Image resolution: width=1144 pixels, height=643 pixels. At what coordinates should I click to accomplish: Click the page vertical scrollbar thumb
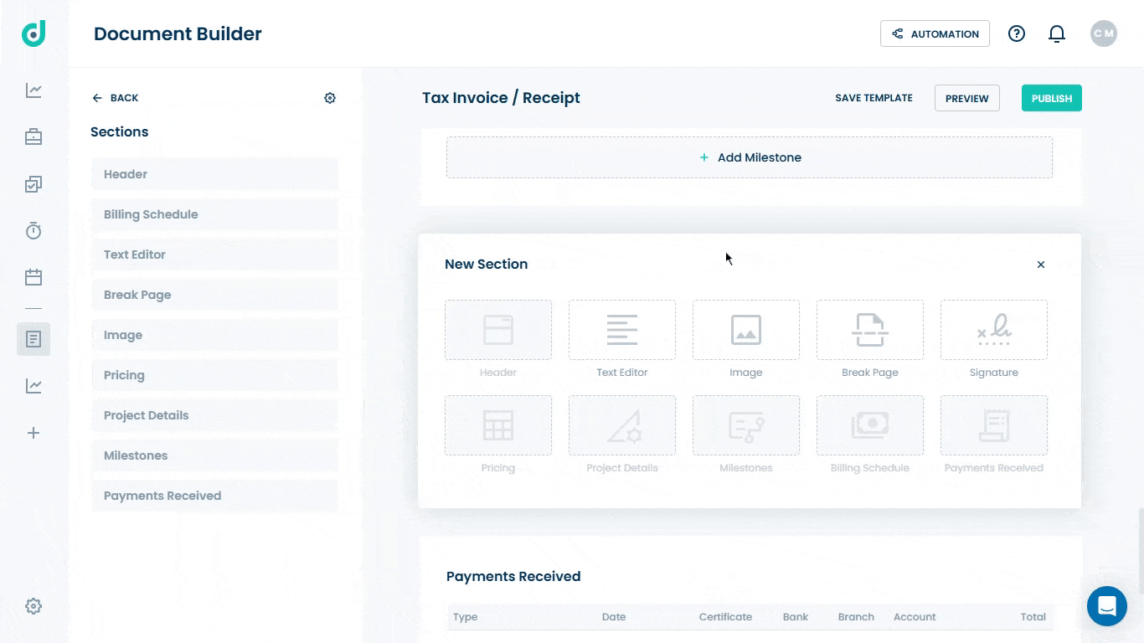1140,550
